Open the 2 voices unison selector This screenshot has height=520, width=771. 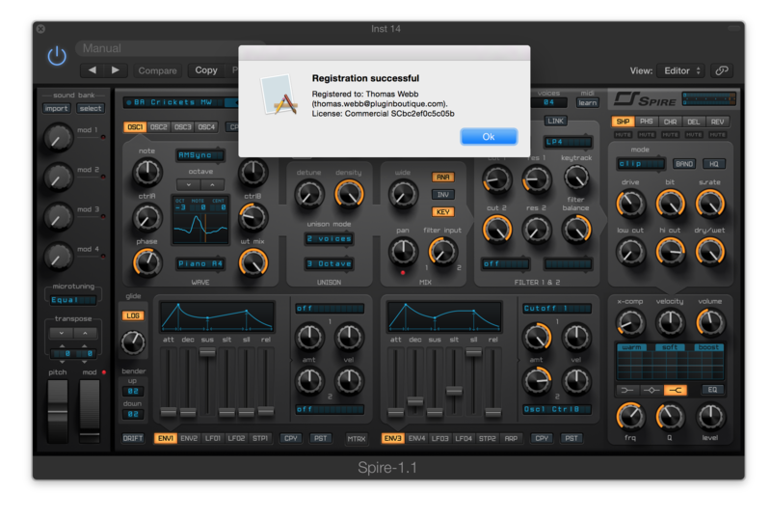[329, 239]
